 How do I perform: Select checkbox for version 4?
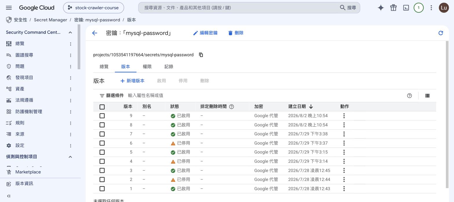(102, 161)
